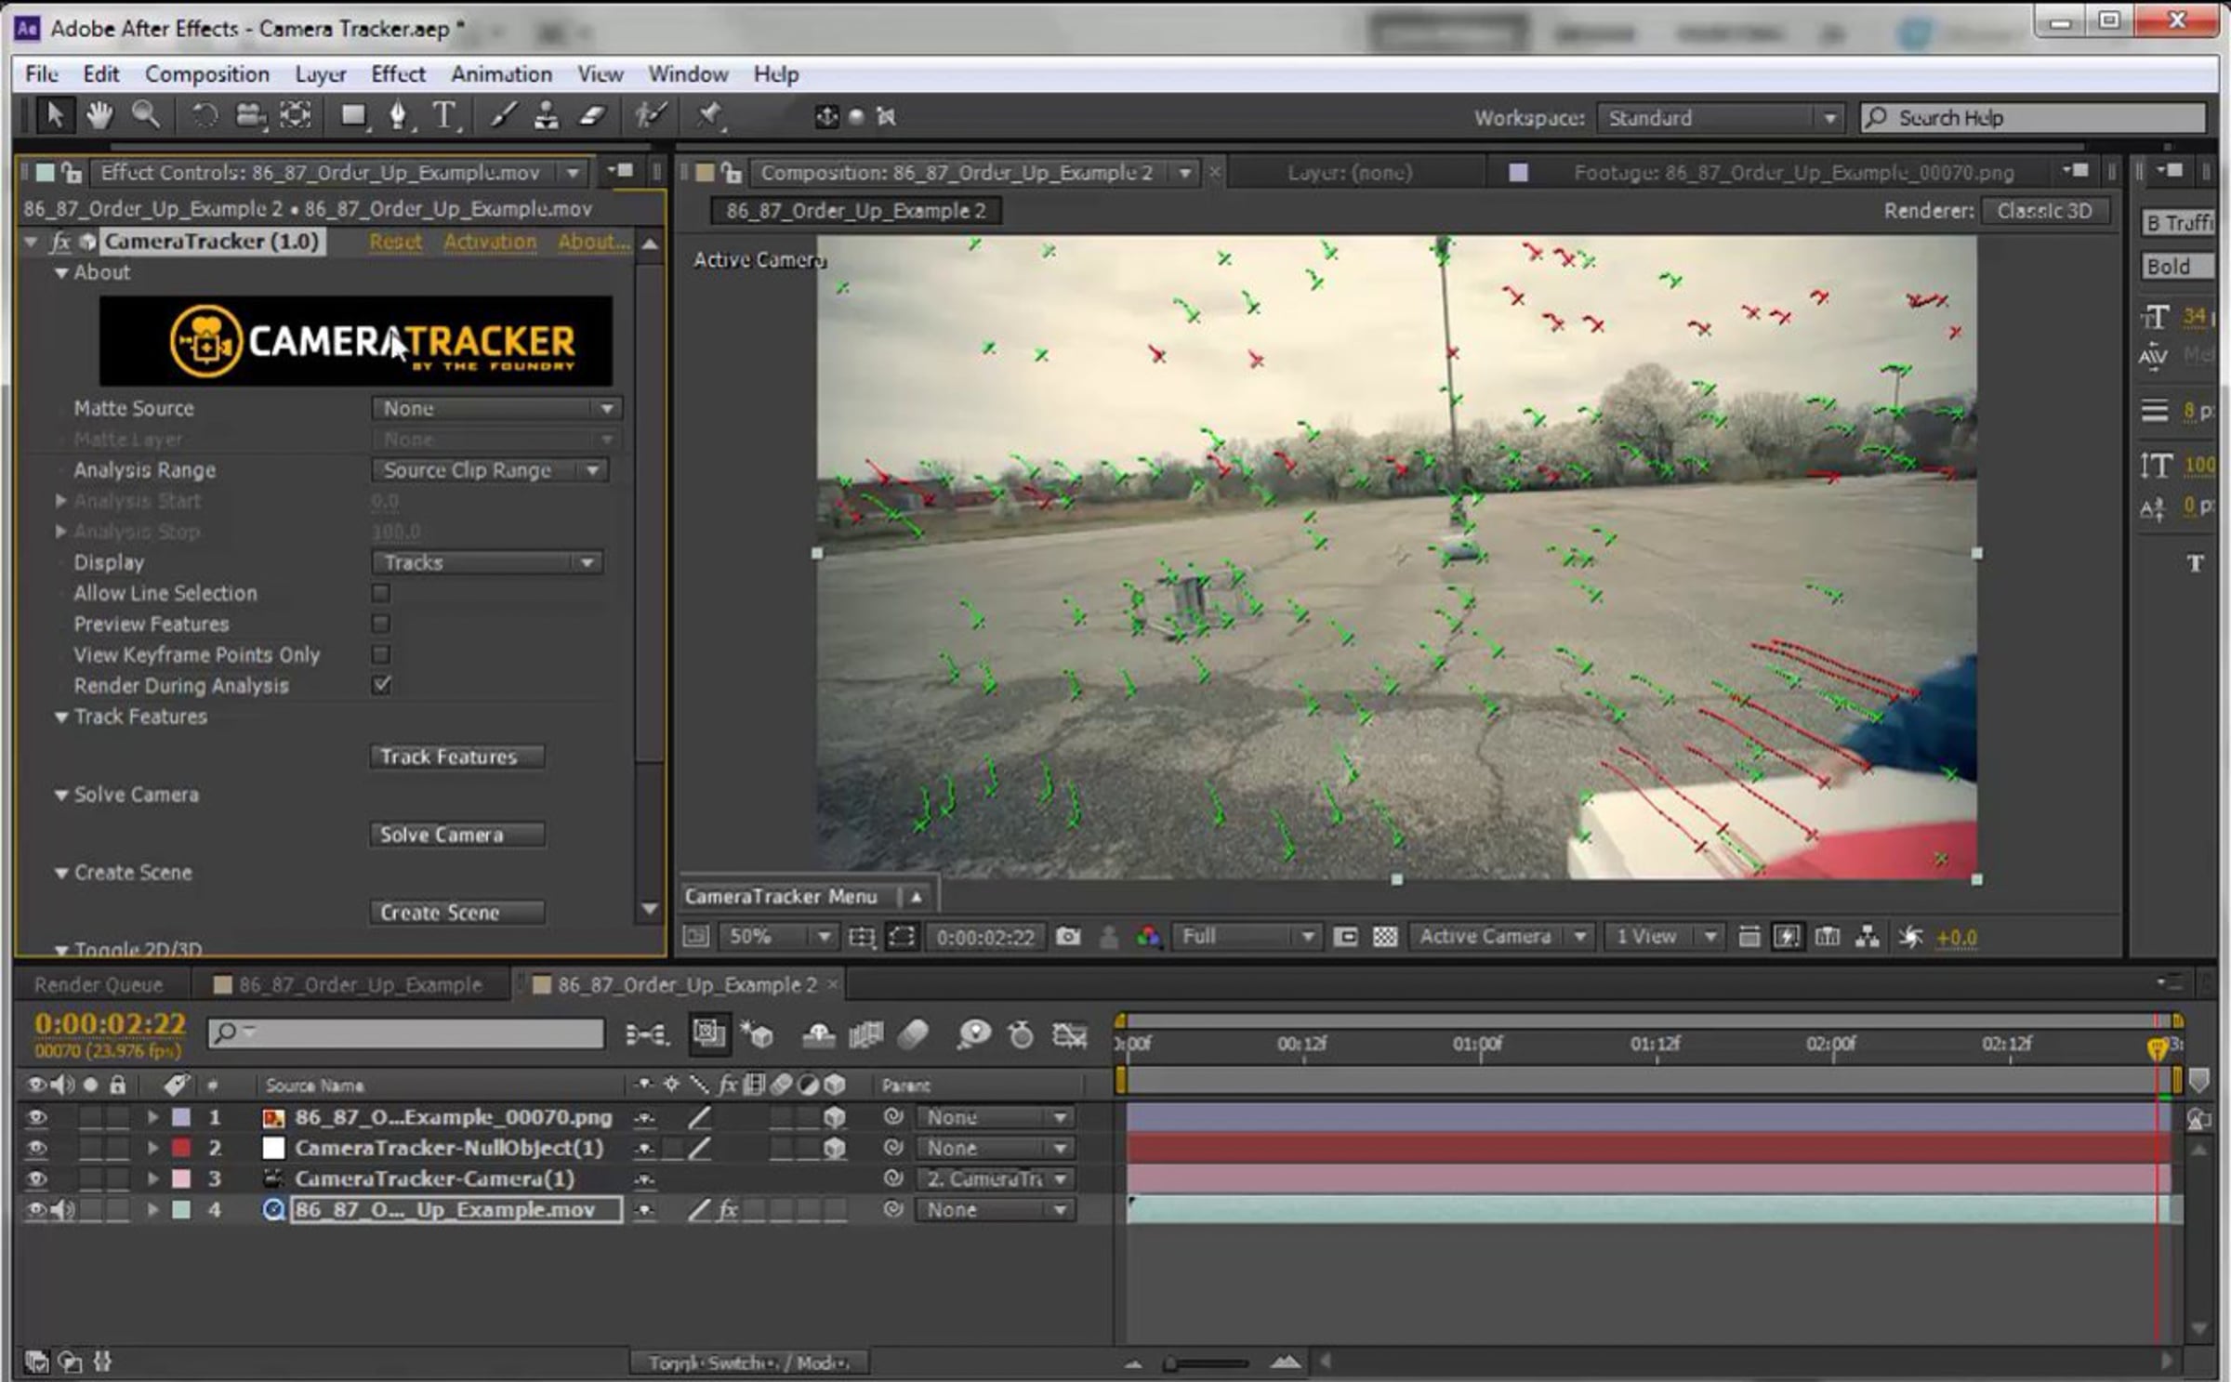The image size is (2231, 1382).
Task: Select the Pen tool
Action: (398, 115)
